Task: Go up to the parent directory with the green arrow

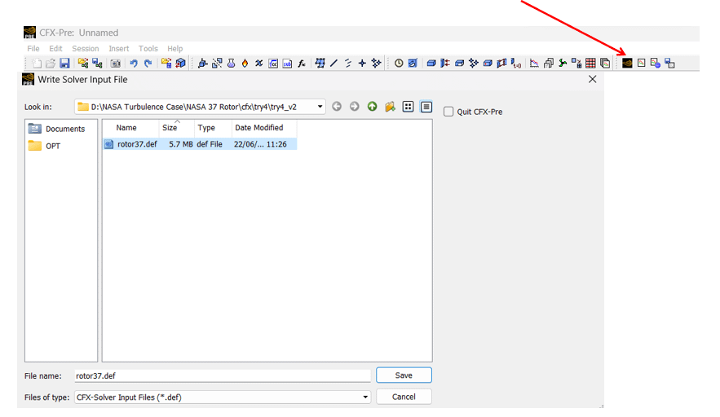Action: click(x=372, y=107)
